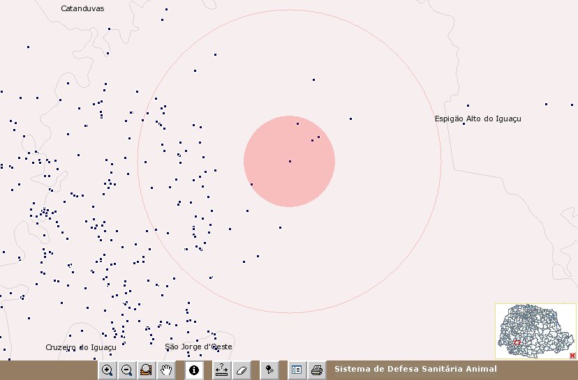Click the point at center of pink circle

pos(290,162)
